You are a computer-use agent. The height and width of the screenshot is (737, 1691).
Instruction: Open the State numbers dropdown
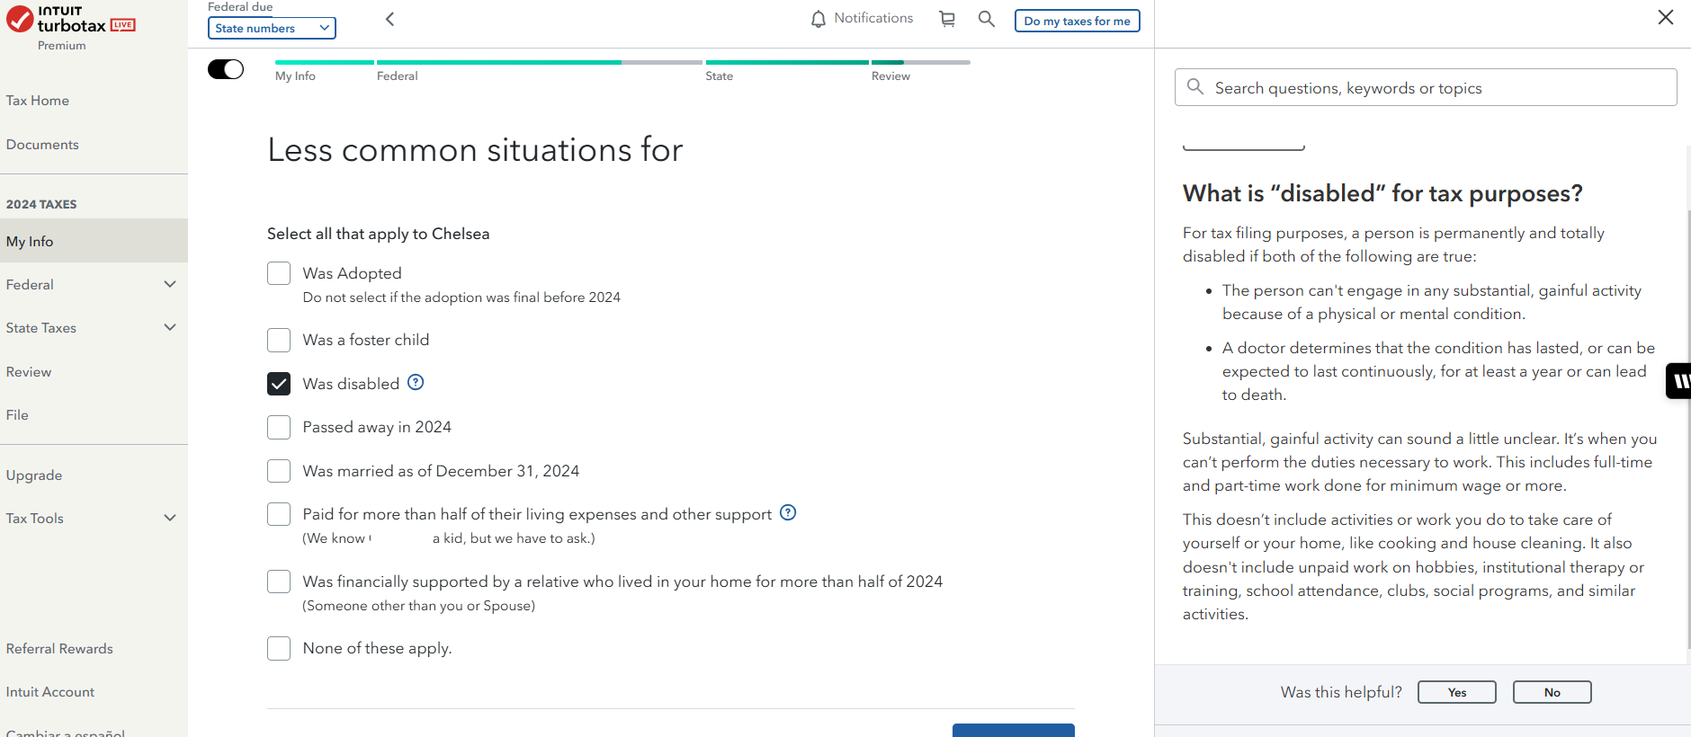tap(272, 28)
